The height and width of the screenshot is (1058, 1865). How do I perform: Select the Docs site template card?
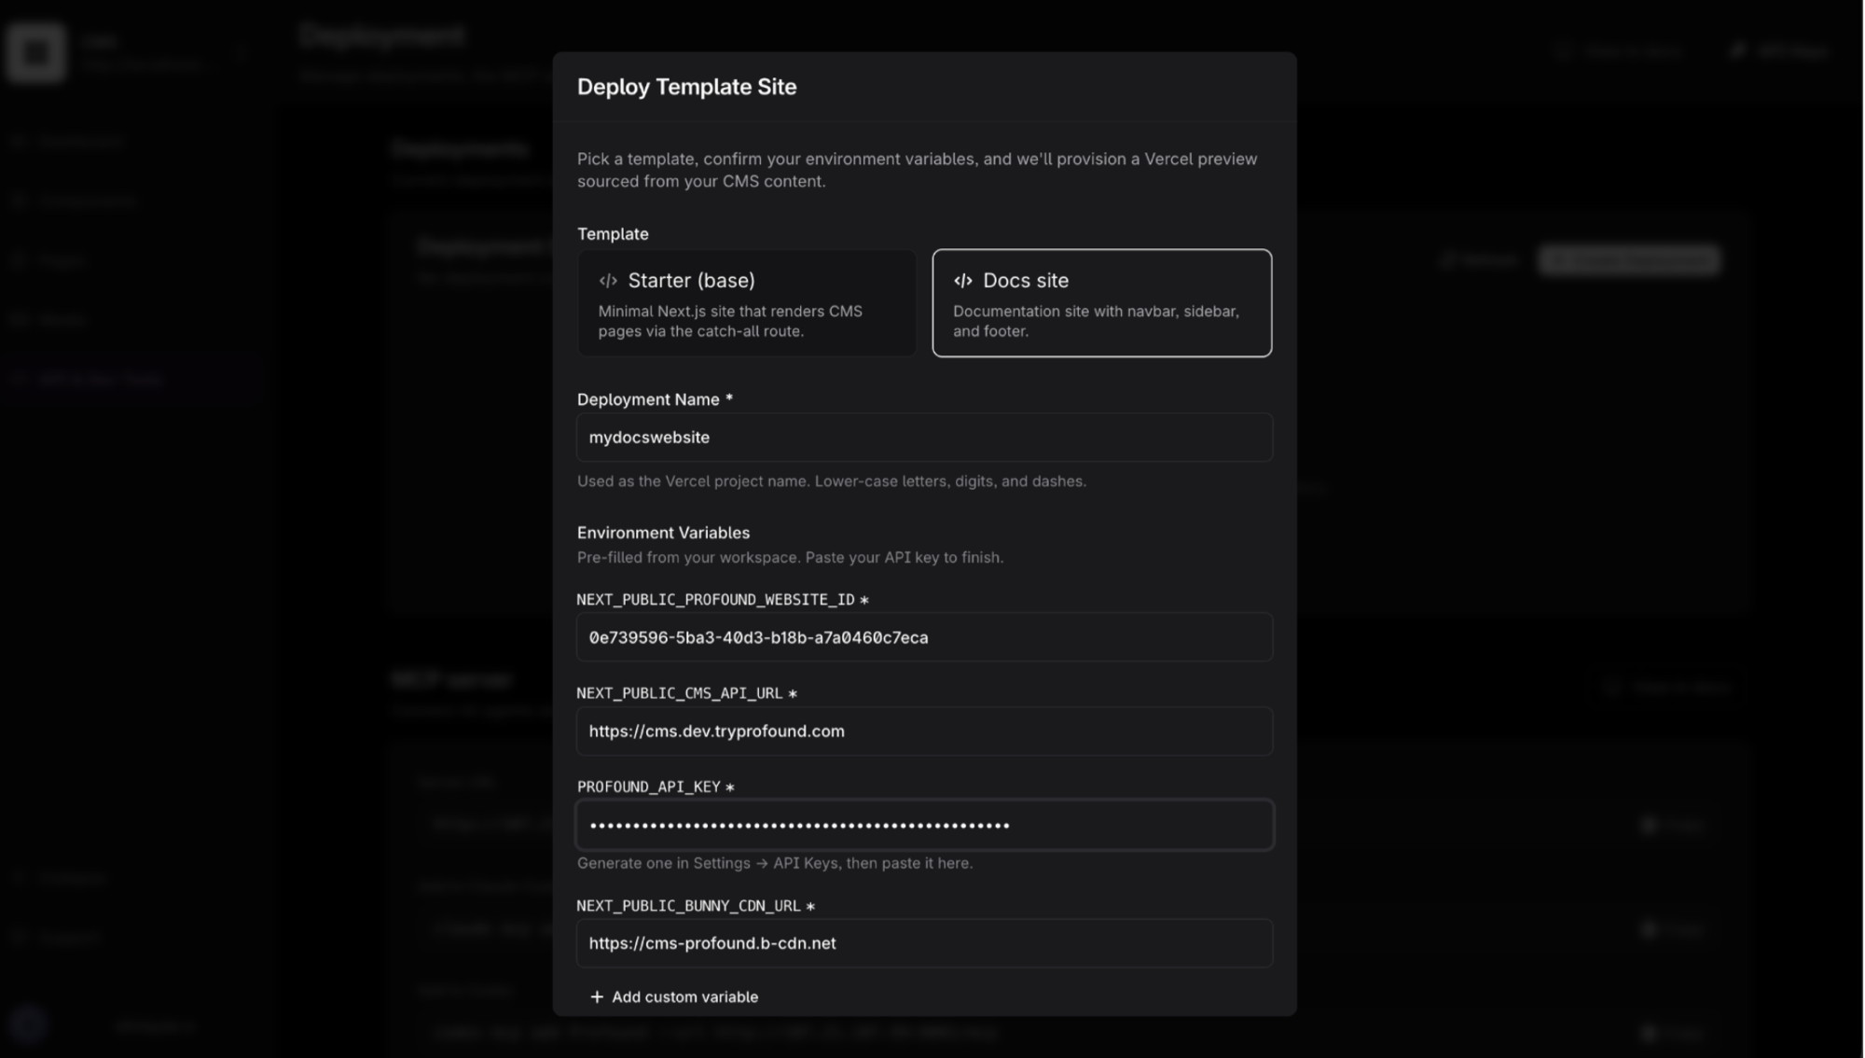click(x=1101, y=302)
